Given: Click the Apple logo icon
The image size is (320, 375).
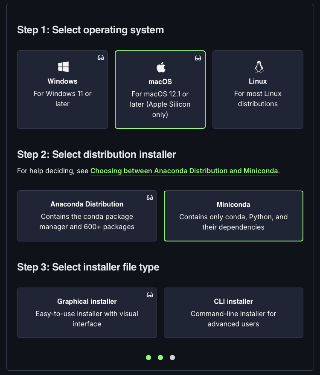Looking at the screenshot, I should click(x=161, y=67).
